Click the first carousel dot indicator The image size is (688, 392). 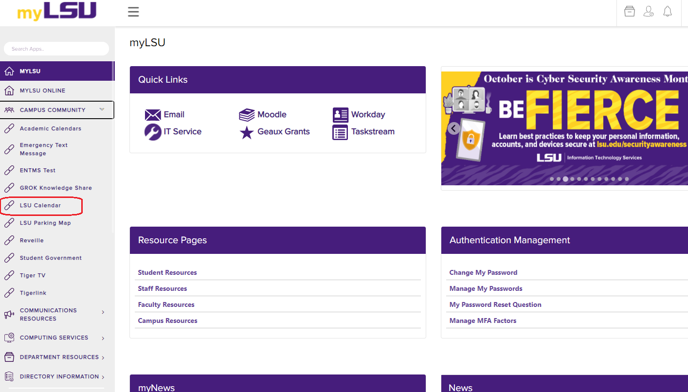(x=552, y=179)
